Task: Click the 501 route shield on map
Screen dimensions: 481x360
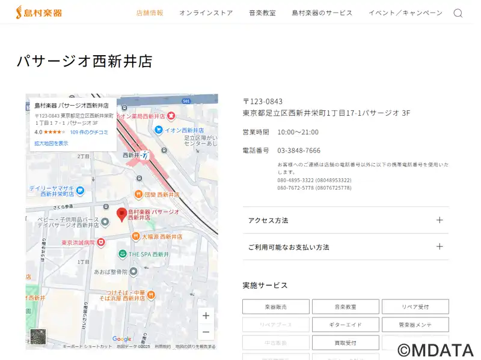Action: click(186, 101)
